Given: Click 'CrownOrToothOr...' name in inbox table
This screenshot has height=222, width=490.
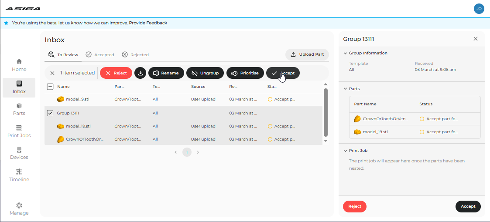Looking at the screenshot, I should click(x=85, y=139).
